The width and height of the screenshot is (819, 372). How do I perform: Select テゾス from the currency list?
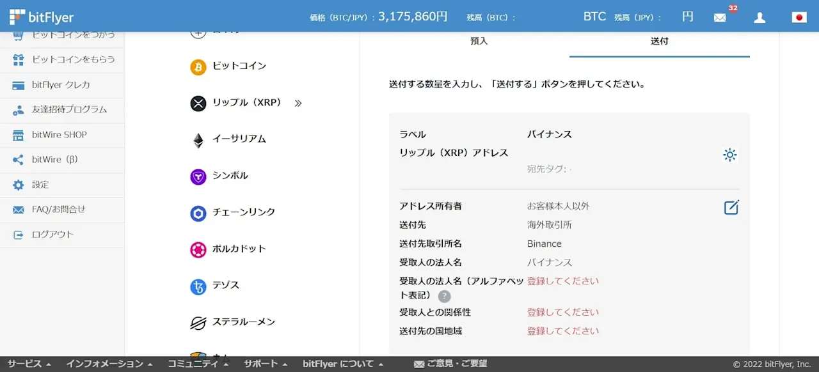[x=226, y=285]
